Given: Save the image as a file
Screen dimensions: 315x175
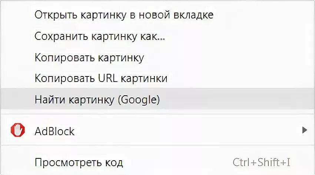Looking at the screenshot, I should 100,37.
